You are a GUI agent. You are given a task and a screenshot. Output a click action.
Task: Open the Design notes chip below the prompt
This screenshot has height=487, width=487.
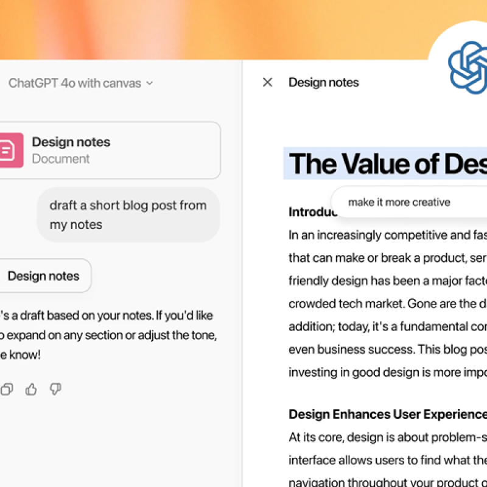coord(43,276)
